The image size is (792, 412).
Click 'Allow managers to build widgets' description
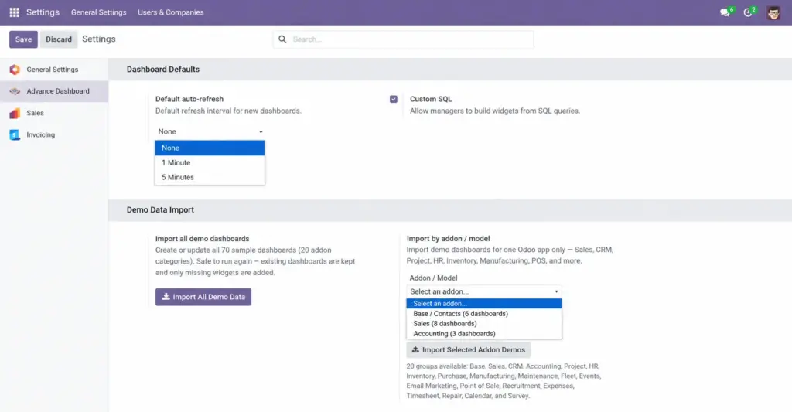[x=495, y=111]
